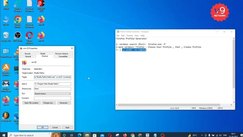The height and width of the screenshot is (137, 243).
Task: Switch to Security tab in Properties
Action: 28,54
